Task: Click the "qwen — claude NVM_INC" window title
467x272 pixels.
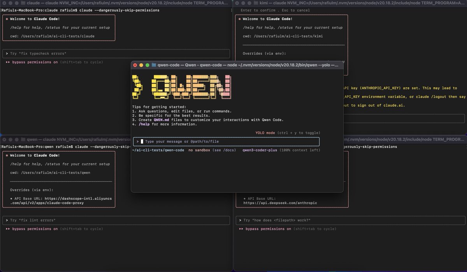Action: (x=79, y=139)
